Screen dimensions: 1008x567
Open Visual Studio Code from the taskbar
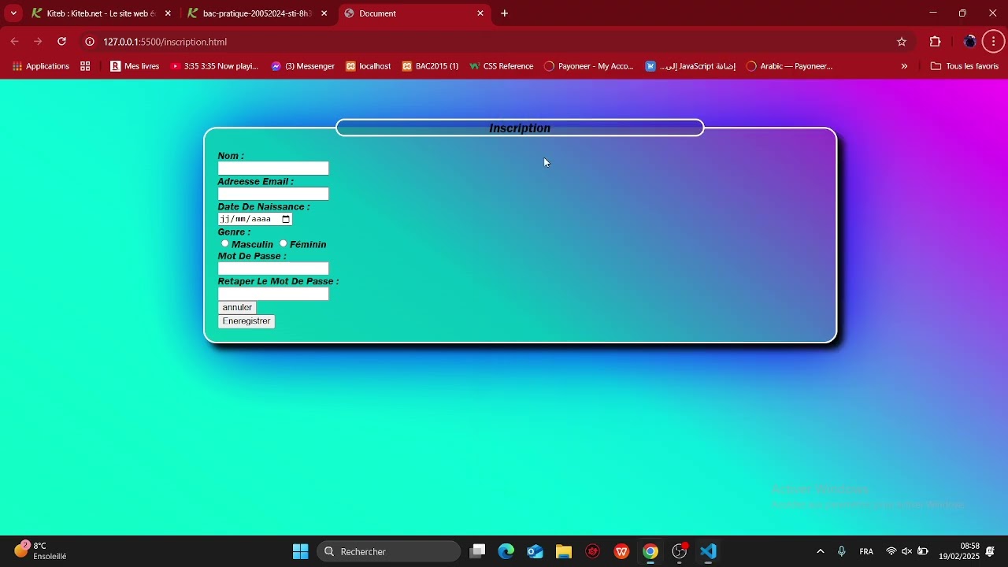[709, 551]
